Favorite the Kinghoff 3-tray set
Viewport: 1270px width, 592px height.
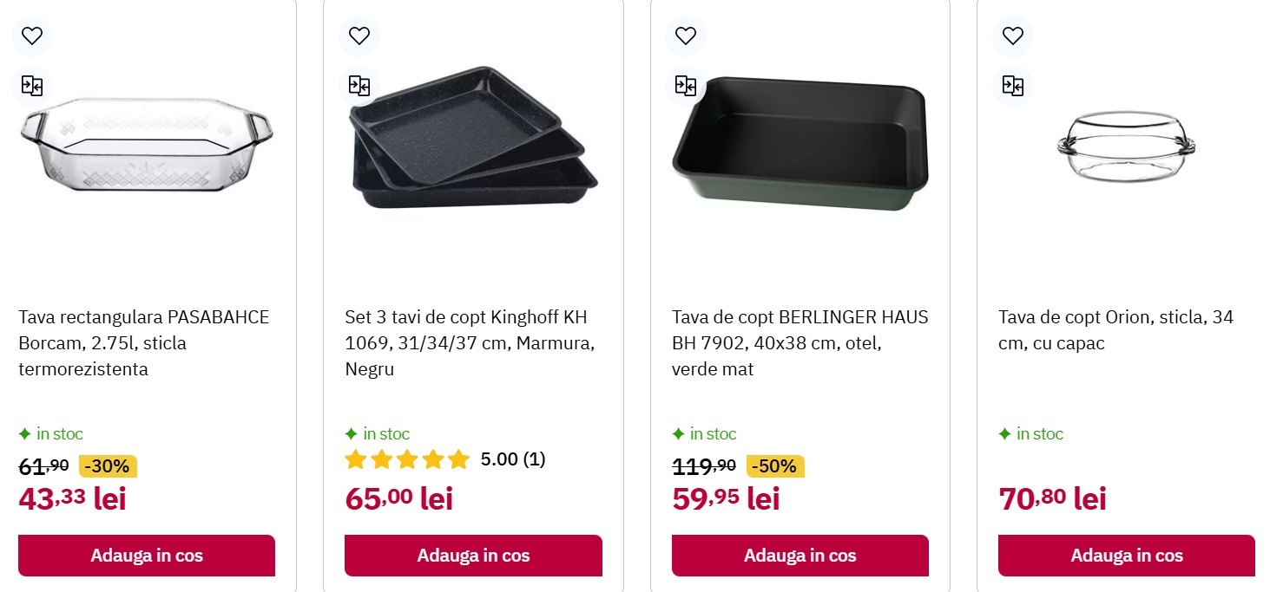[x=359, y=36]
